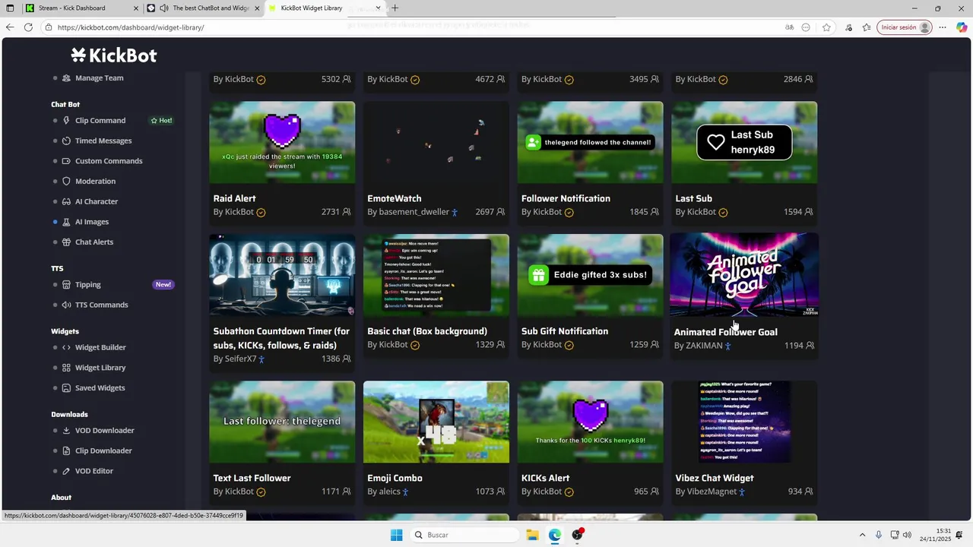The width and height of the screenshot is (973, 547).
Task: Open the Follower Notification widget preview
Action: [590, 142]
